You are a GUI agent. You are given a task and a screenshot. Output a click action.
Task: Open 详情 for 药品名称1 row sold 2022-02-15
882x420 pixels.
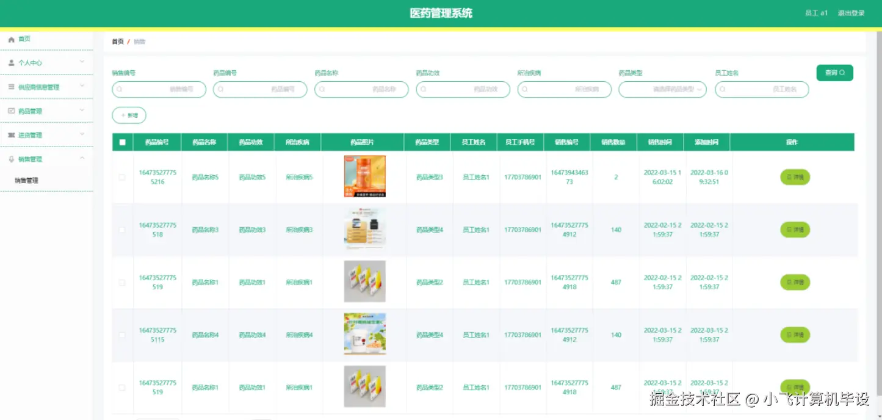[795, 282]
